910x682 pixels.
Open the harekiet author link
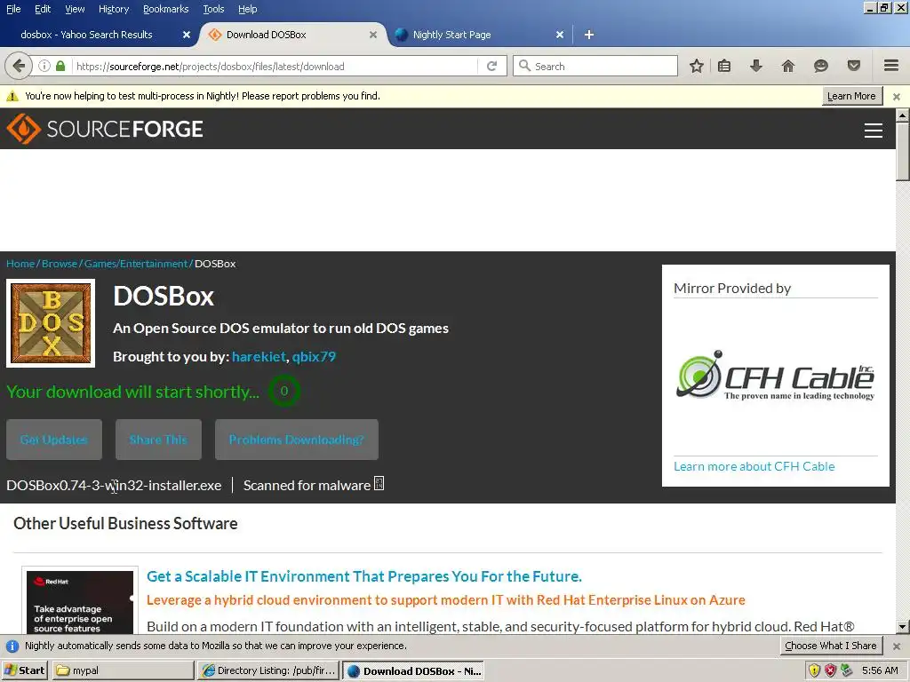(x=259, y=357)
